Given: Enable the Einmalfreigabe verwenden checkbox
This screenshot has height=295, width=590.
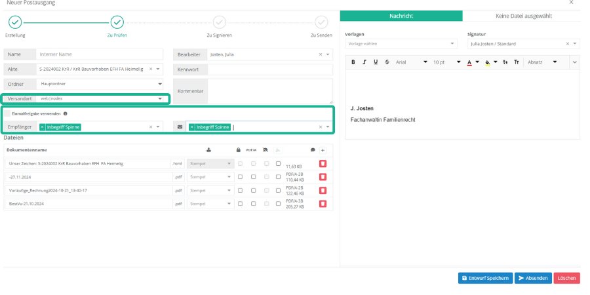Looking at the screenshot, I should tap(8, 113).
